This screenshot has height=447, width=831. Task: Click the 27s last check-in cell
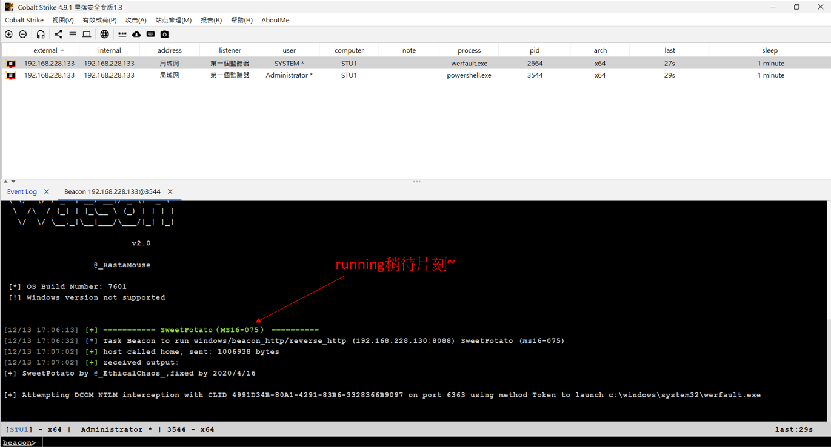[x=670, y=63]
